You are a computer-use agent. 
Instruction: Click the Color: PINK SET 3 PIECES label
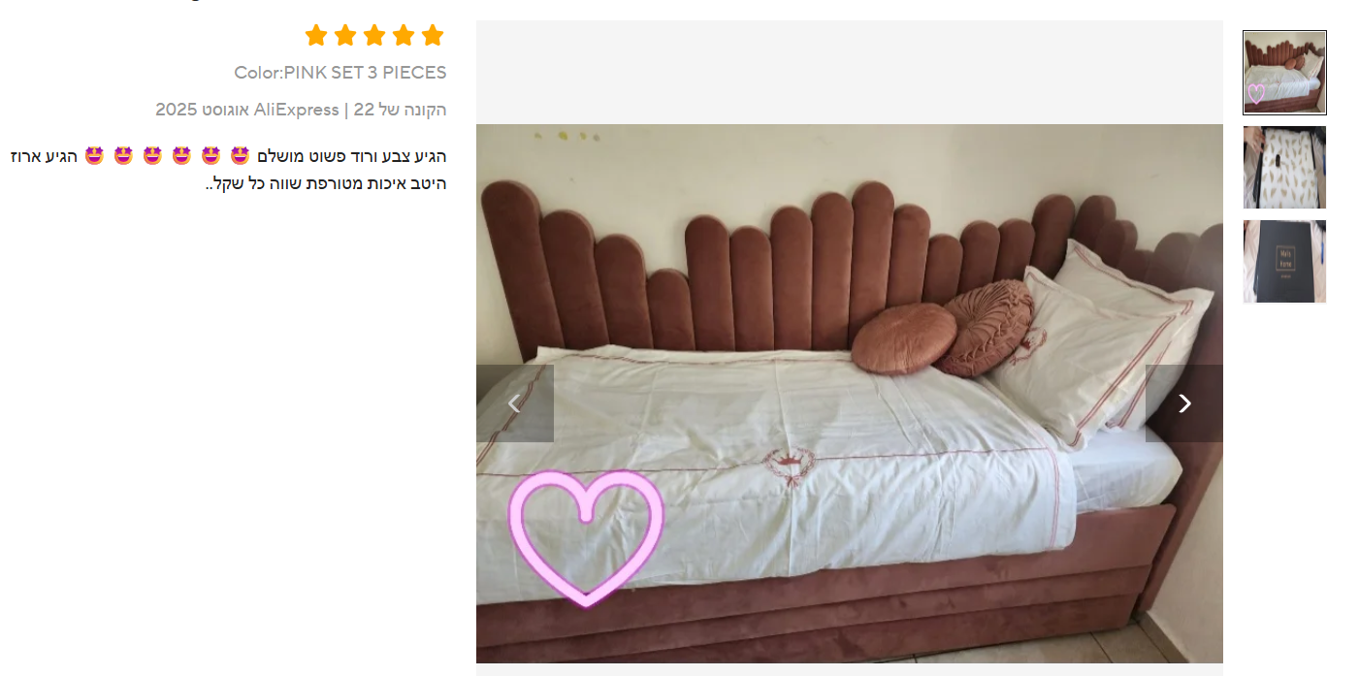point(340,73)
